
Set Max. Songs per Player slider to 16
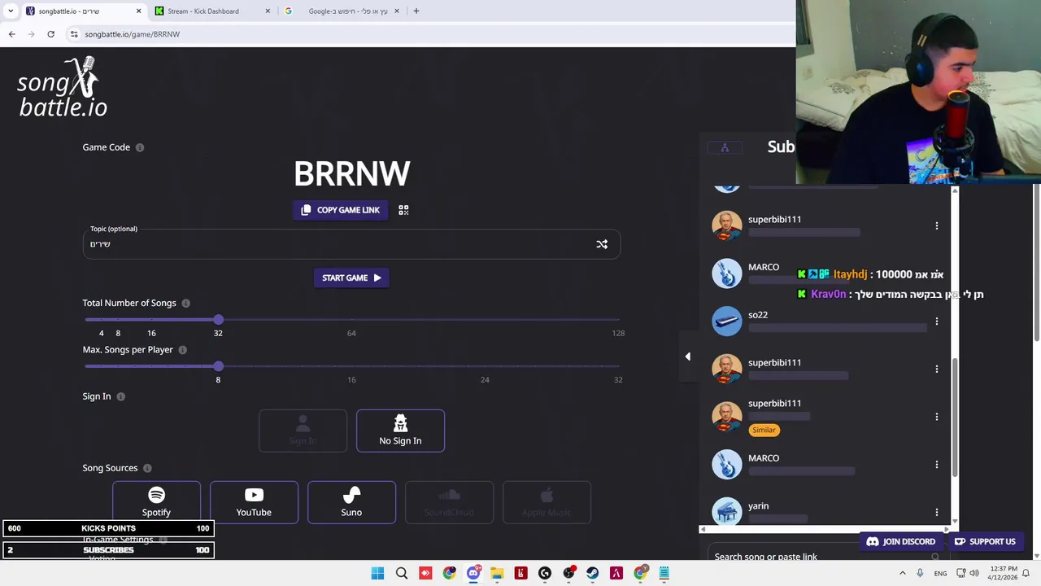[x=351, y=366]
